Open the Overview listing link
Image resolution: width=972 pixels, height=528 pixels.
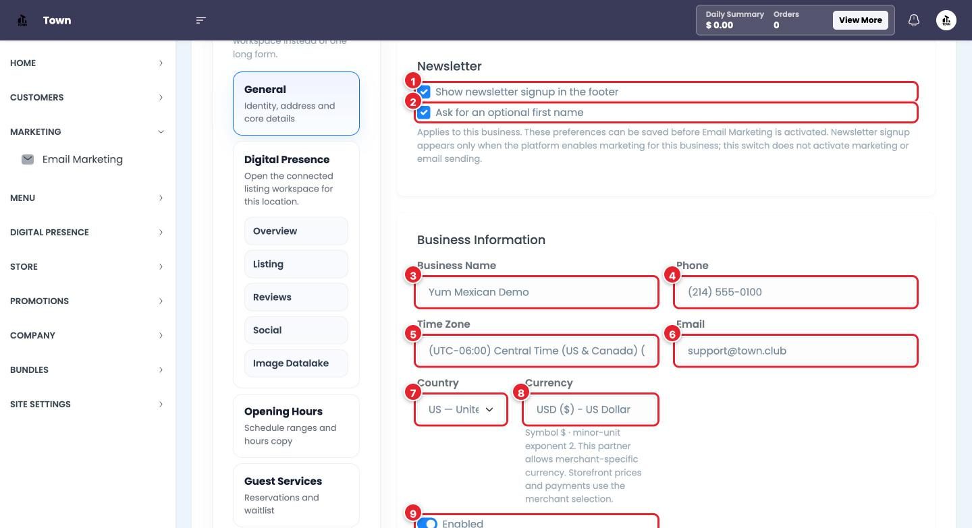(296, 231)
